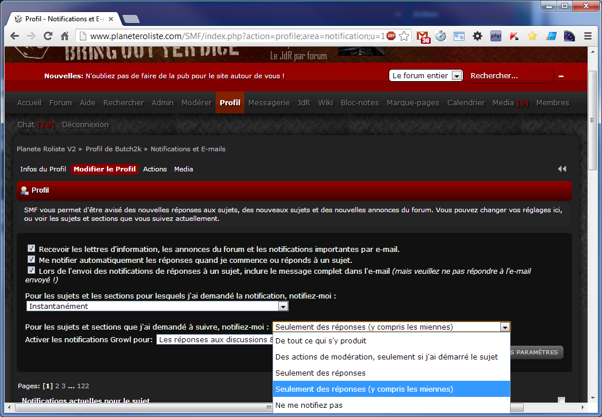Open the 'Instantanément' frequency dropdown

pos(156,307)
